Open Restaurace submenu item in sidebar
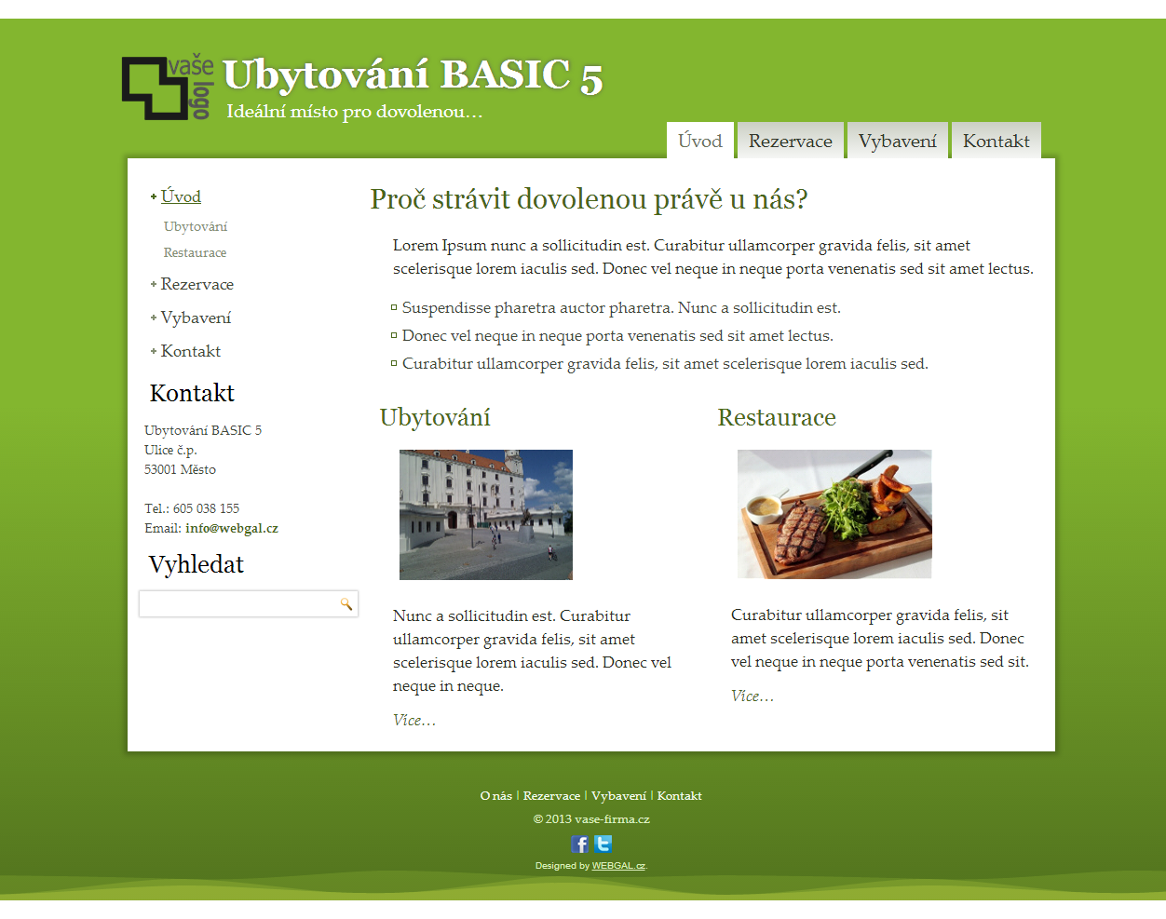Image resolution: width=1166 pixels, height=919 pixels. pyautogui.click(x=195, y=252)
